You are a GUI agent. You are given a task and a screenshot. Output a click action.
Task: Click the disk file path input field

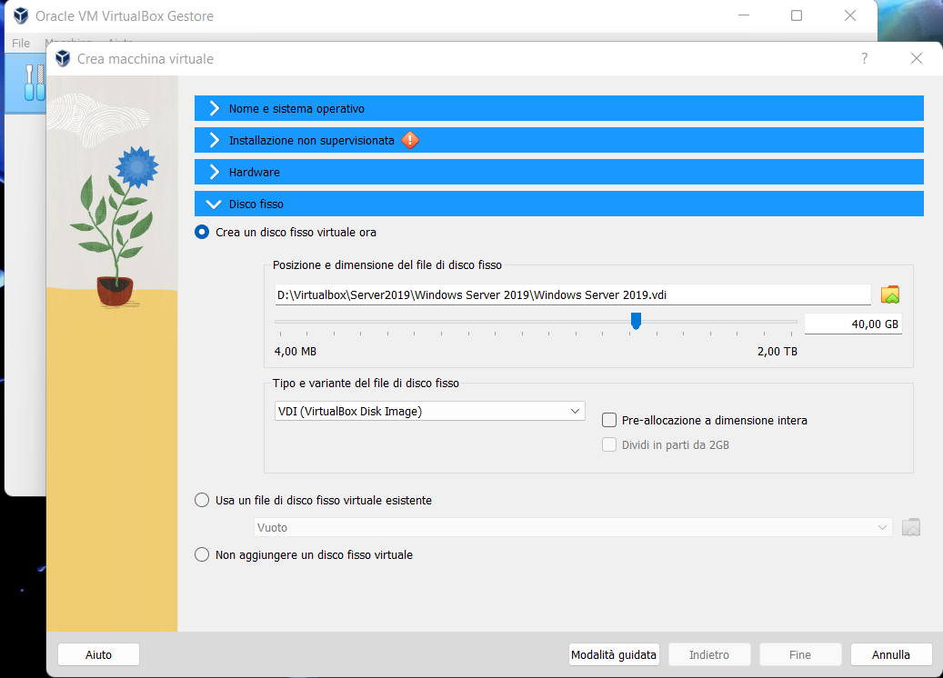[573, 294]
